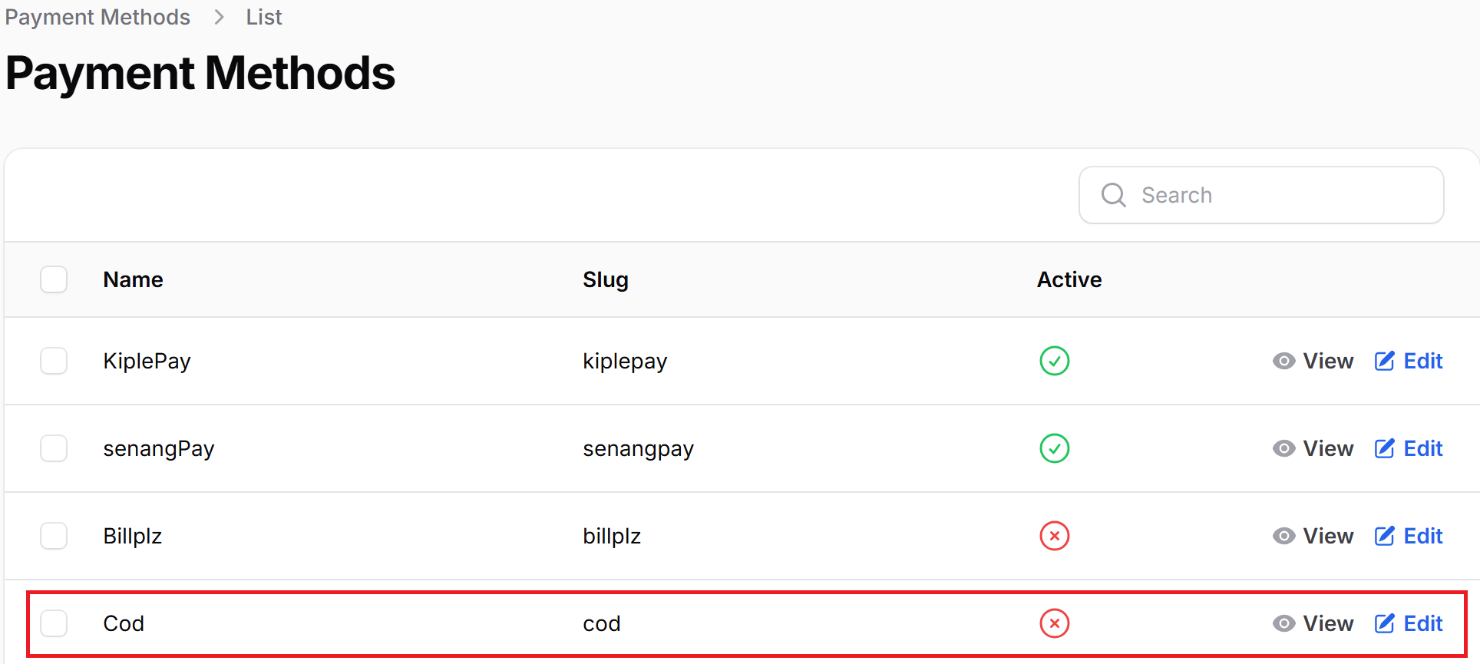Screen dimensions: 1480x664
Task: Click the pencil edit icon for senangPay
Action: coord(1384,448)
